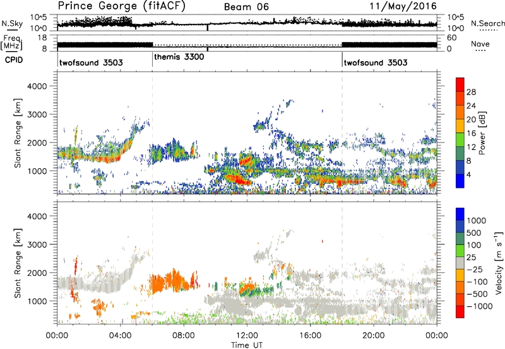505x349 pixels.
Task: Click the '20:00' time tick label
Action: click(x=374, y=336)
